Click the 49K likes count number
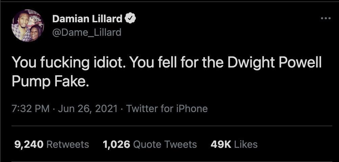Image resolution: width=339 pixels, height=162 pixels. pyautogui.click(x=221, y=144)
